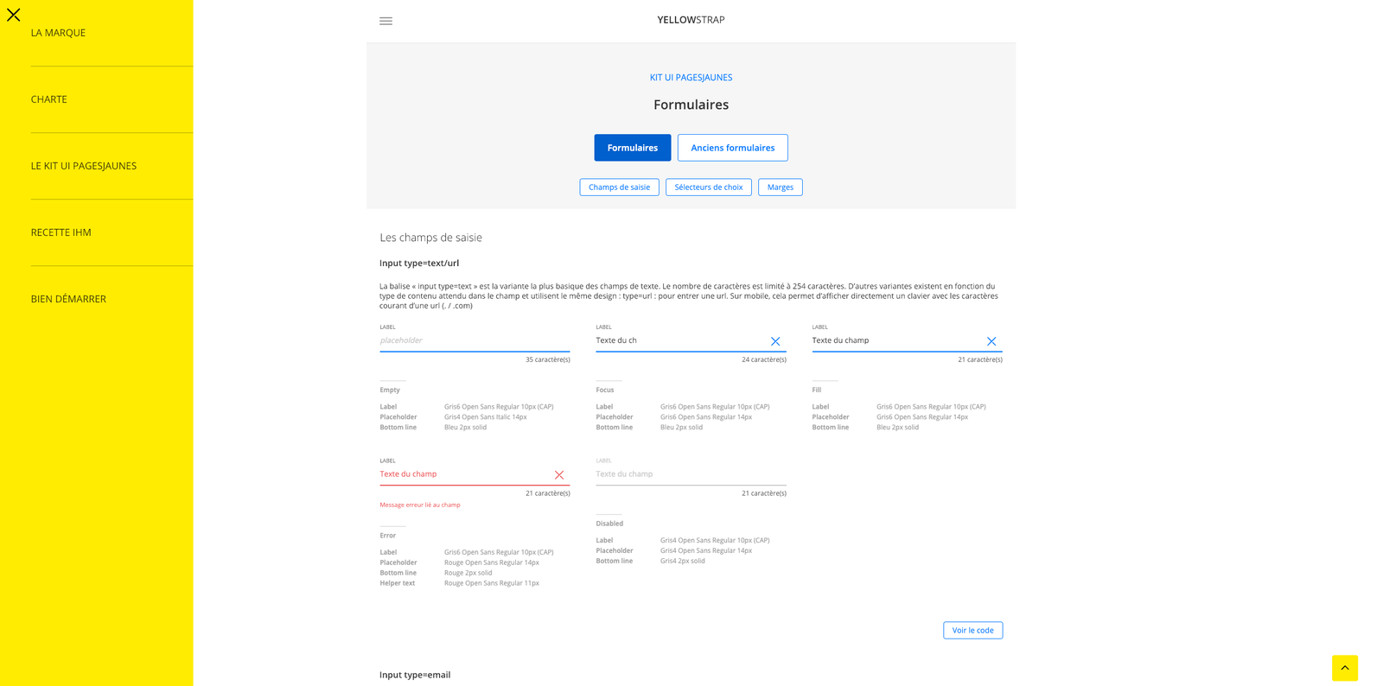This screenshot has width=1383, height=686.
Task: Click the YELLOWSTRAP logo
Action: click(691, 20)
